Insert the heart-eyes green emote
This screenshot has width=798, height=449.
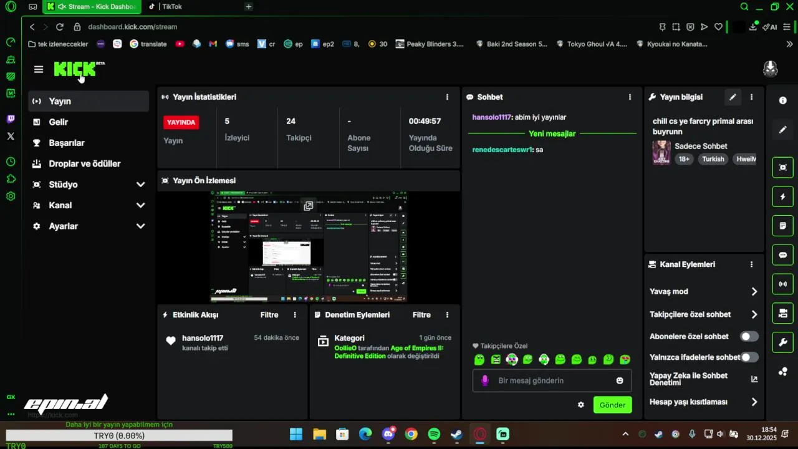pos(625,360)
